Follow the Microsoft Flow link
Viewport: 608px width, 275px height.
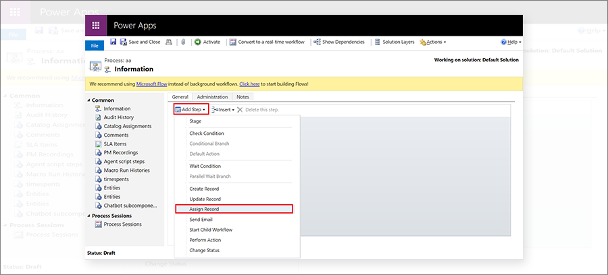tap(151, 84)
